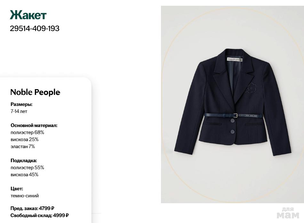Click the 'полиэстер 68%' material line
This screenshot has width=304, height=223.
point(27,132)
